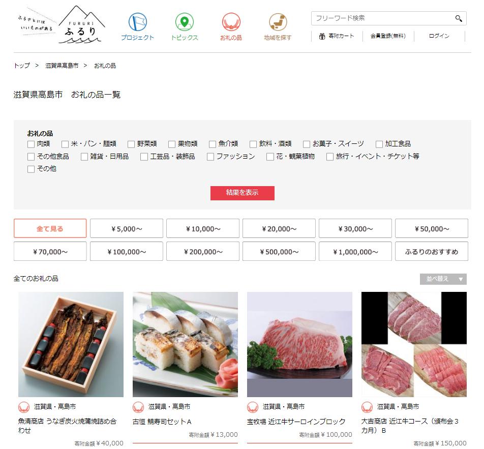Check the 肉類 checkbox
Screen dimensions: 484x449
[31, 144]
